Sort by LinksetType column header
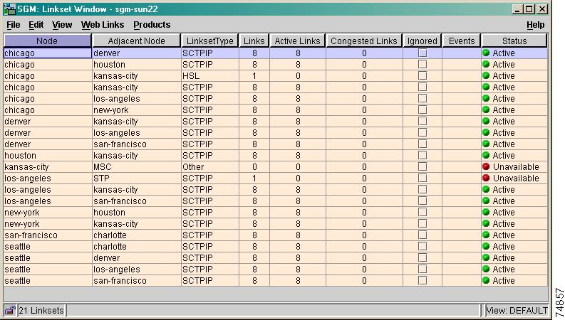Viewport: 565px width, 320px height. click(x=209, y=41)
